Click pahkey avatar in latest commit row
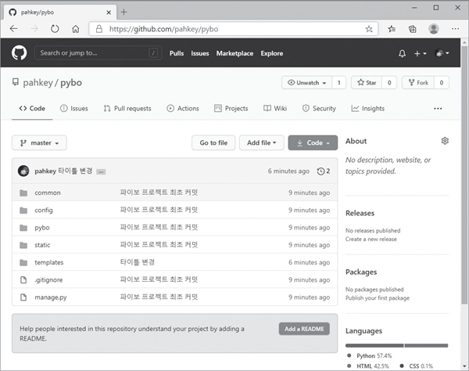Image resolution: width=469 pixels, height=371 pixels. tap(23, 171)
